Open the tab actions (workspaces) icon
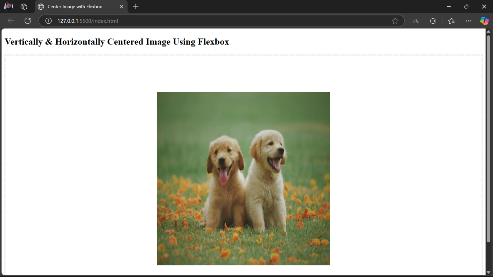The height and width of the screenshot is (277, 493). [24, 6]
